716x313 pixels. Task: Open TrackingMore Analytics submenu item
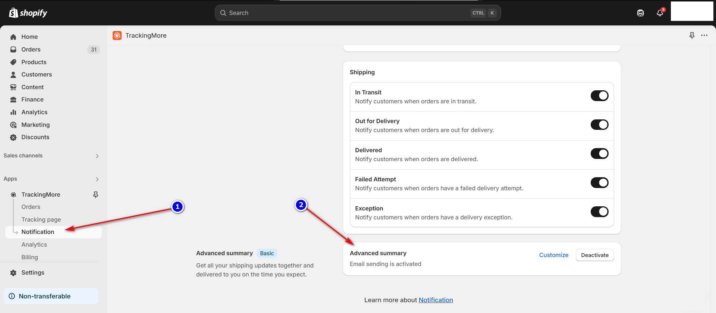(34, 245)
